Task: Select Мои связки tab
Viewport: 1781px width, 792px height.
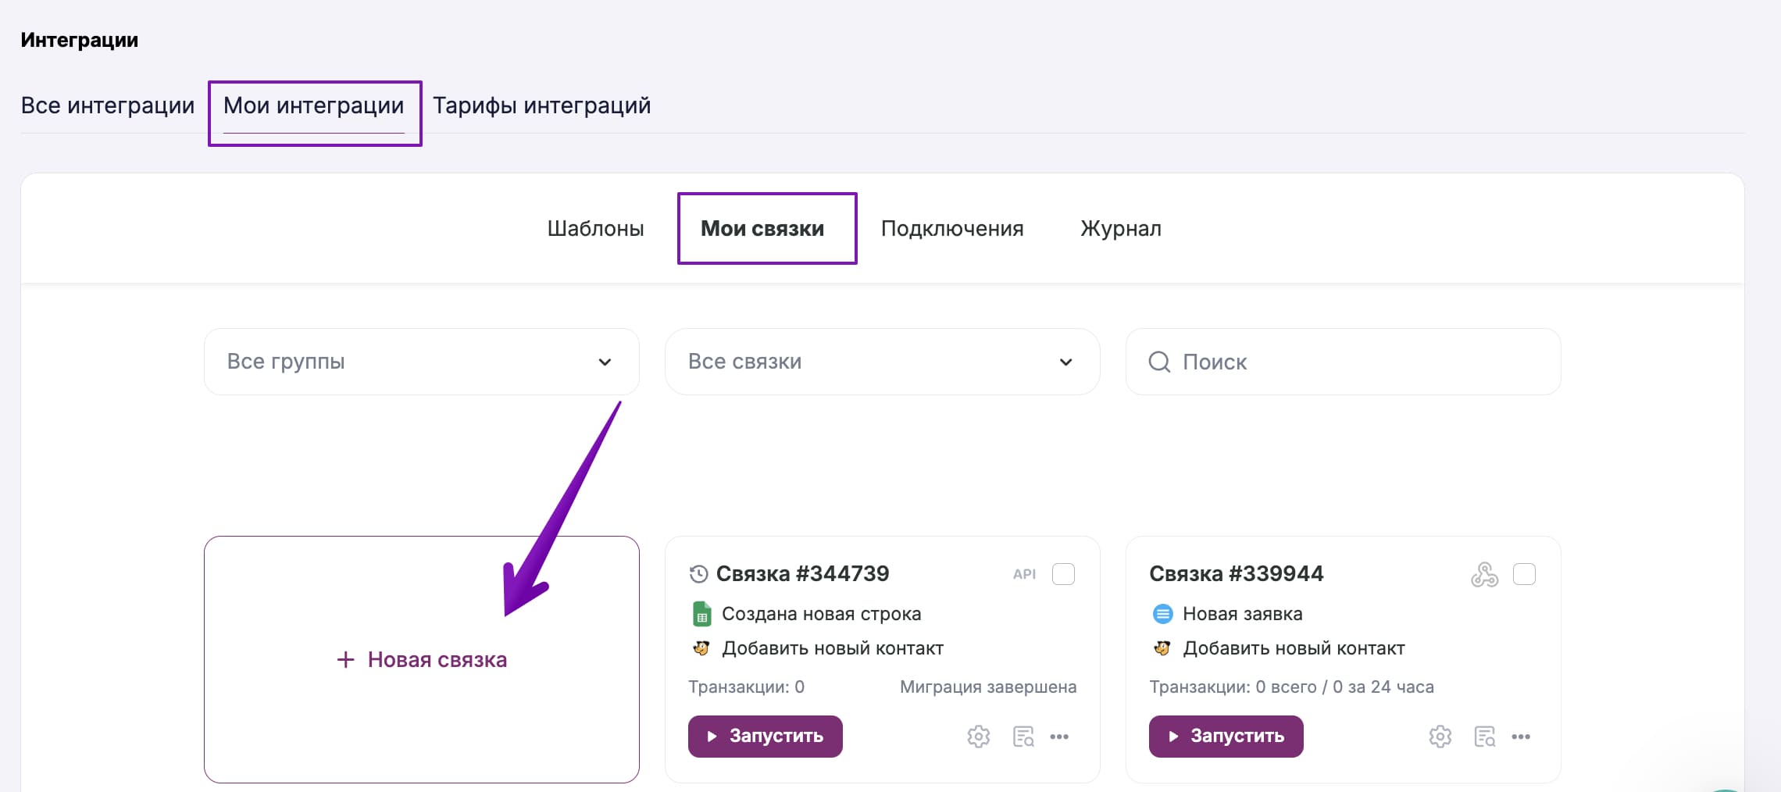Action: (762, 229)
